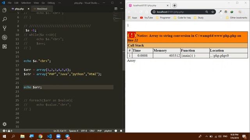Viewport: 250px width, 140px height.
Task: Open the Go menu in VS Code
Action: (43, 3)
